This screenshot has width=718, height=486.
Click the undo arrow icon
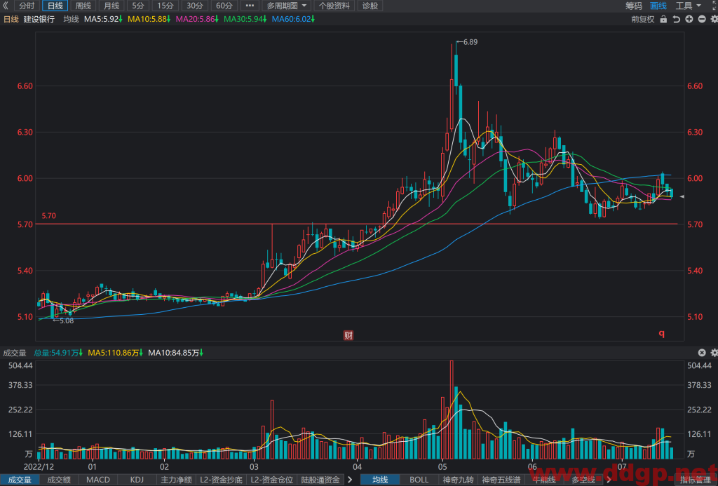676,19
